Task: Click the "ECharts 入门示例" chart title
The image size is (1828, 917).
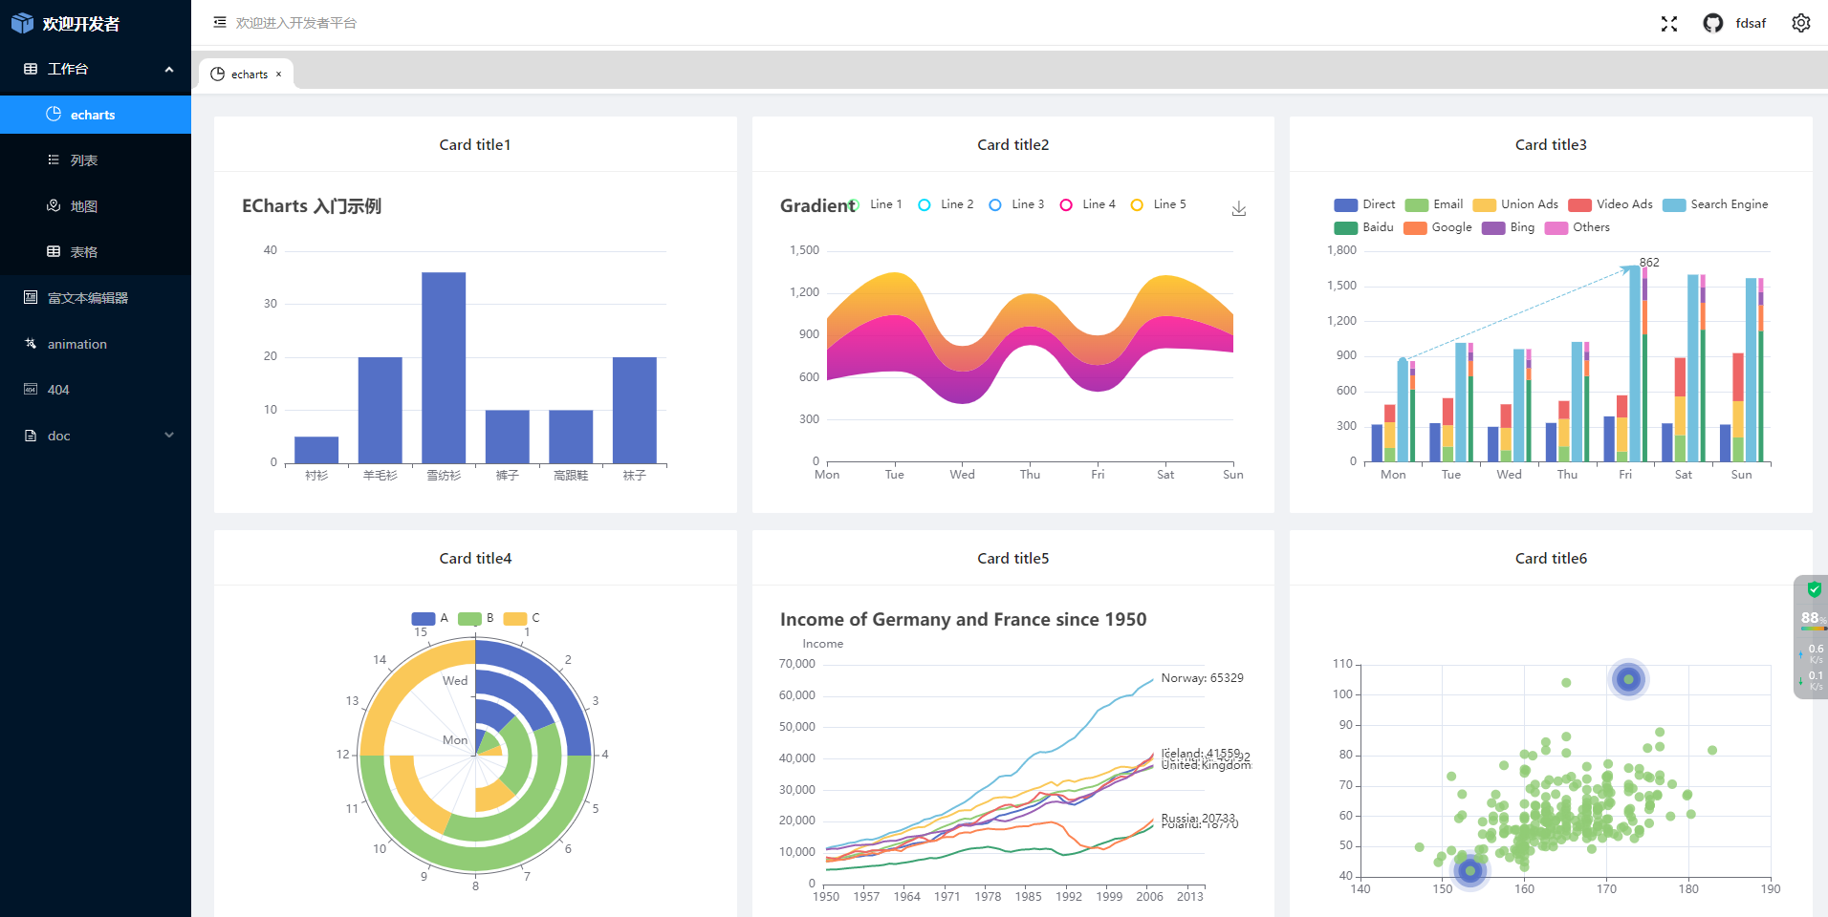Action: [x=312, y=206]
